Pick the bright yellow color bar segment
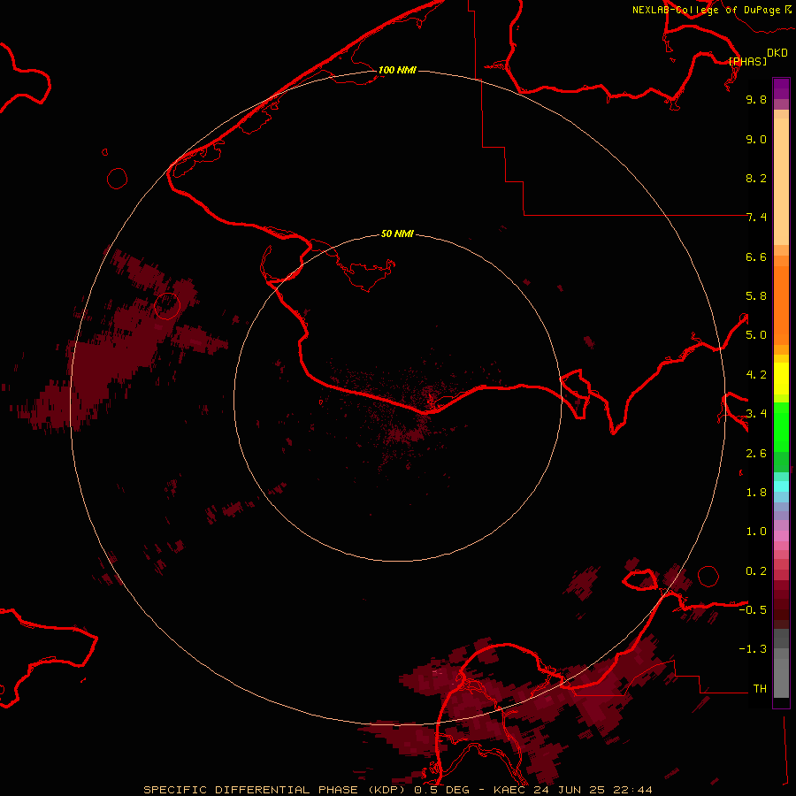Screen dimensions: 796x796 point(781,379)
